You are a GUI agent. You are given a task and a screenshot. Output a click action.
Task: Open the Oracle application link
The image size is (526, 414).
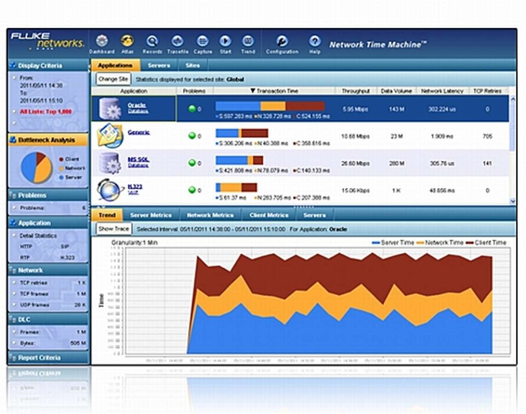(x=137, y=105)
